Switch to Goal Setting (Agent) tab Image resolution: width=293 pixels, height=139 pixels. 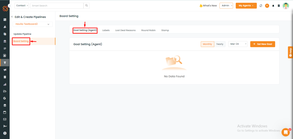coord(85,30)
